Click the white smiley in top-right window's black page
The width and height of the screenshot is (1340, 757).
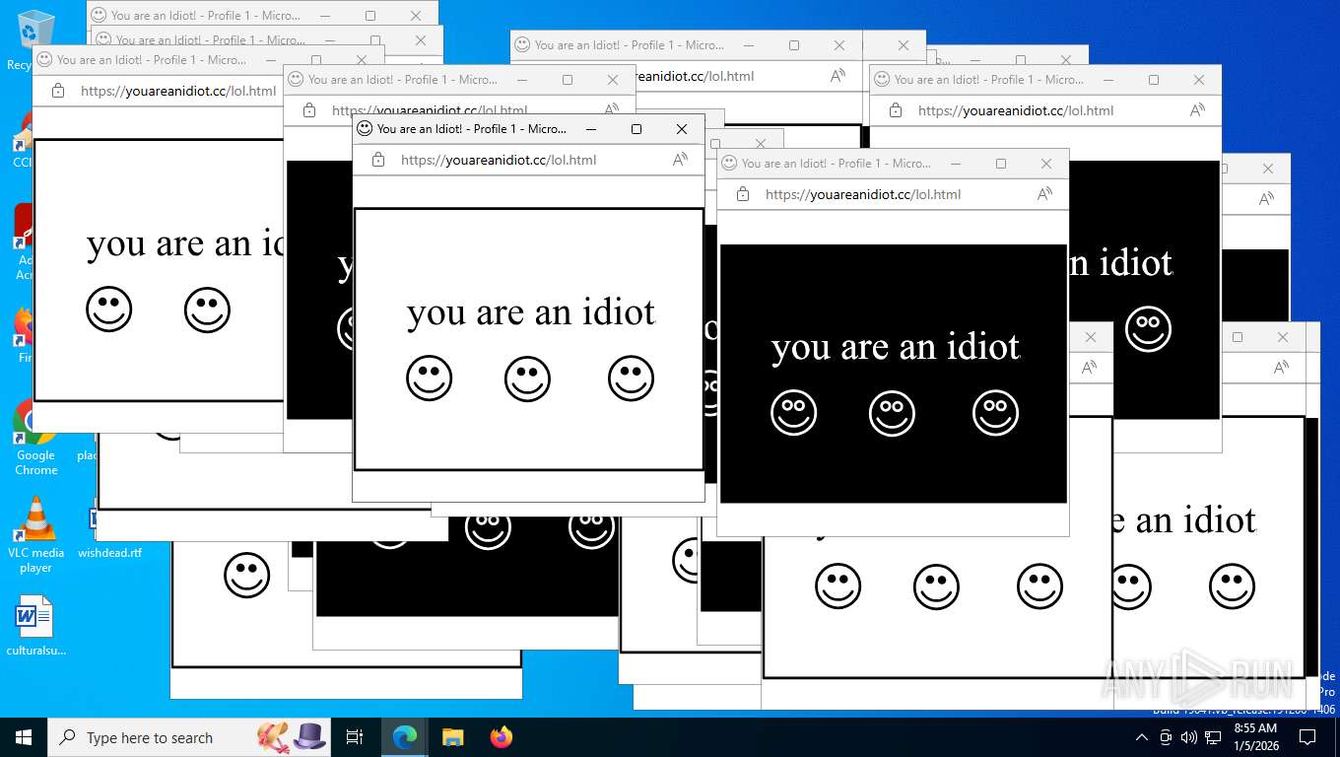(1148, 329)
